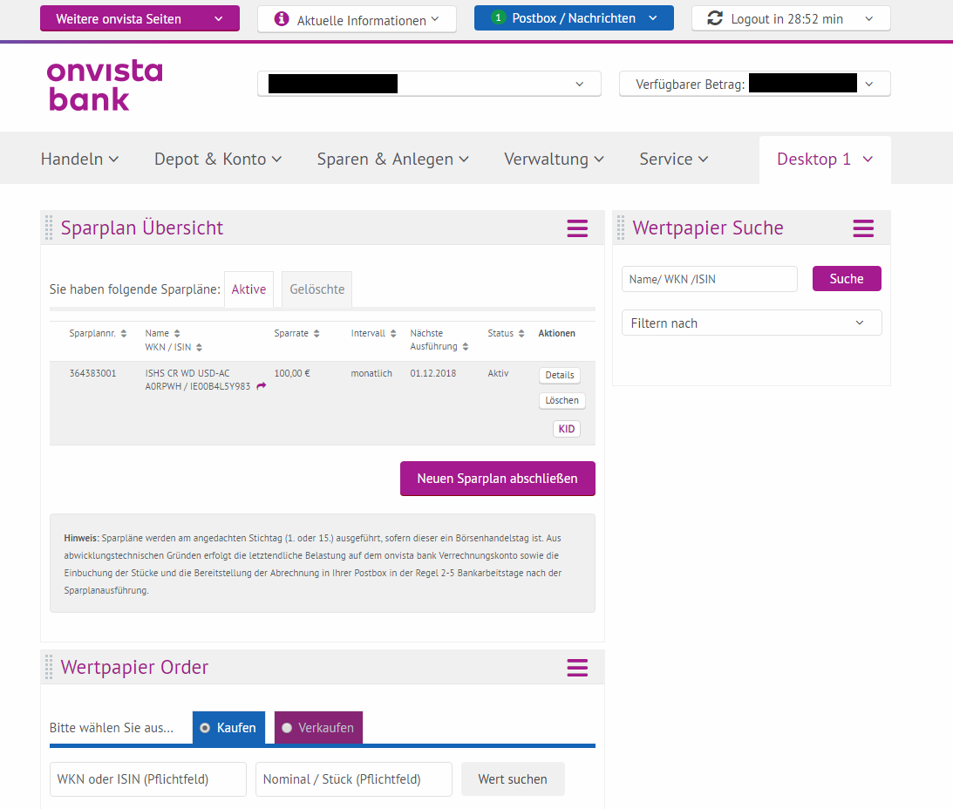Click the share arrow next to the ISIN
Viewport: 953px width, 809px height.
(262, 386)
